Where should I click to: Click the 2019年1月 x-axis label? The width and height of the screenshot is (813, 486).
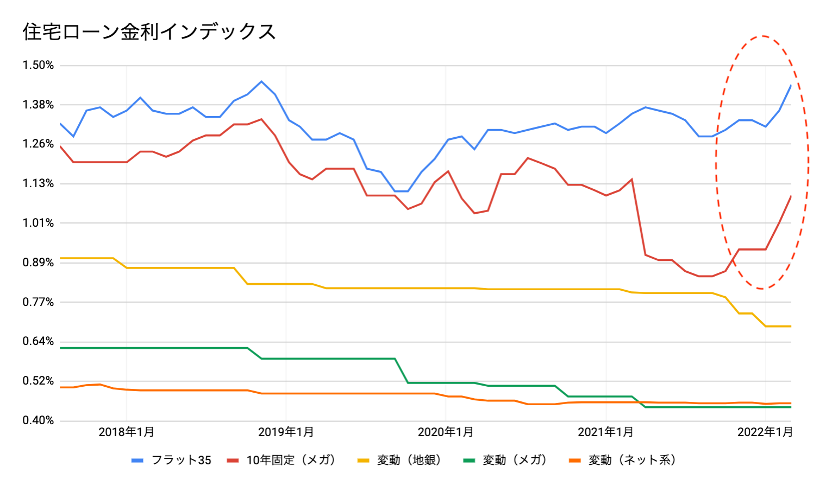coord(286,432)
